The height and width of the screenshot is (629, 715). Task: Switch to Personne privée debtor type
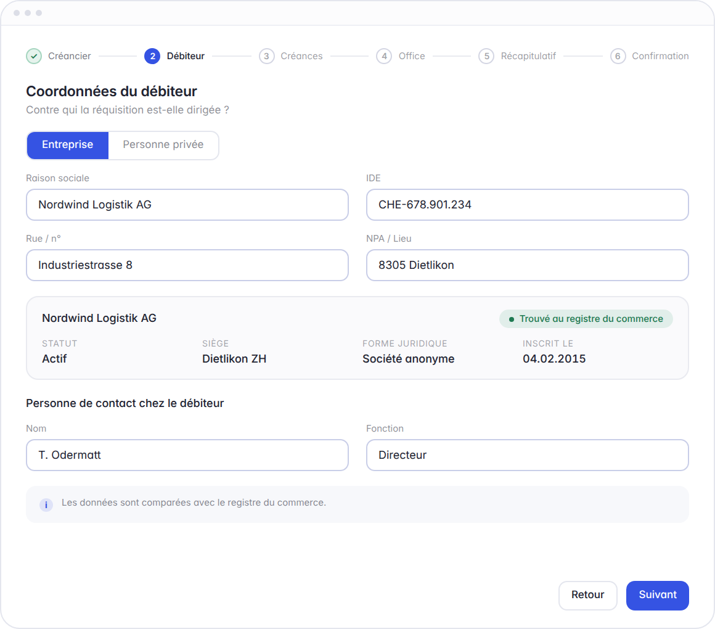[x=163, y=145]
